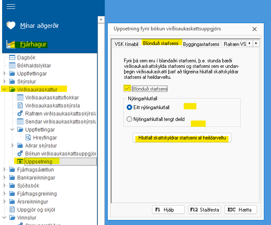
Task: Switch to the VSK tímabil tab
Action: pyautogui.click(x=126, y=44)
